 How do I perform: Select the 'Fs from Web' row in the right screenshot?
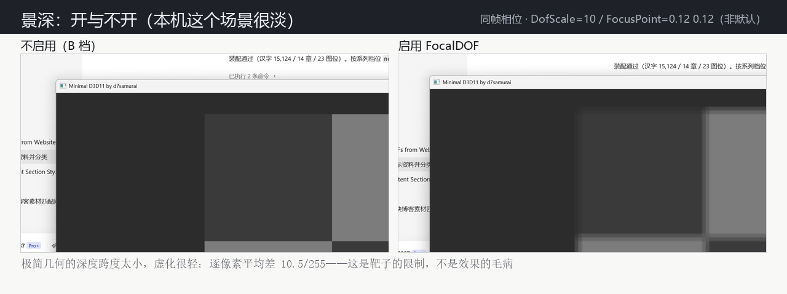414,149
